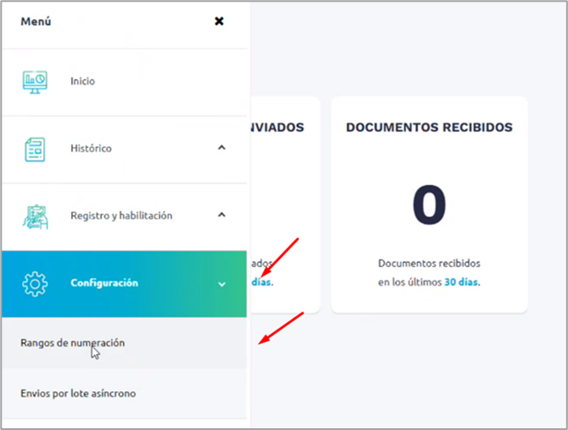
Task: Select the Histórico menu label
Action: pos(91,148)
